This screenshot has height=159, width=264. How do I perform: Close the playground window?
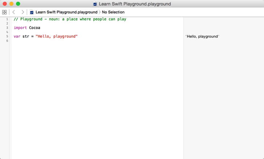click(x=5, y=4)
